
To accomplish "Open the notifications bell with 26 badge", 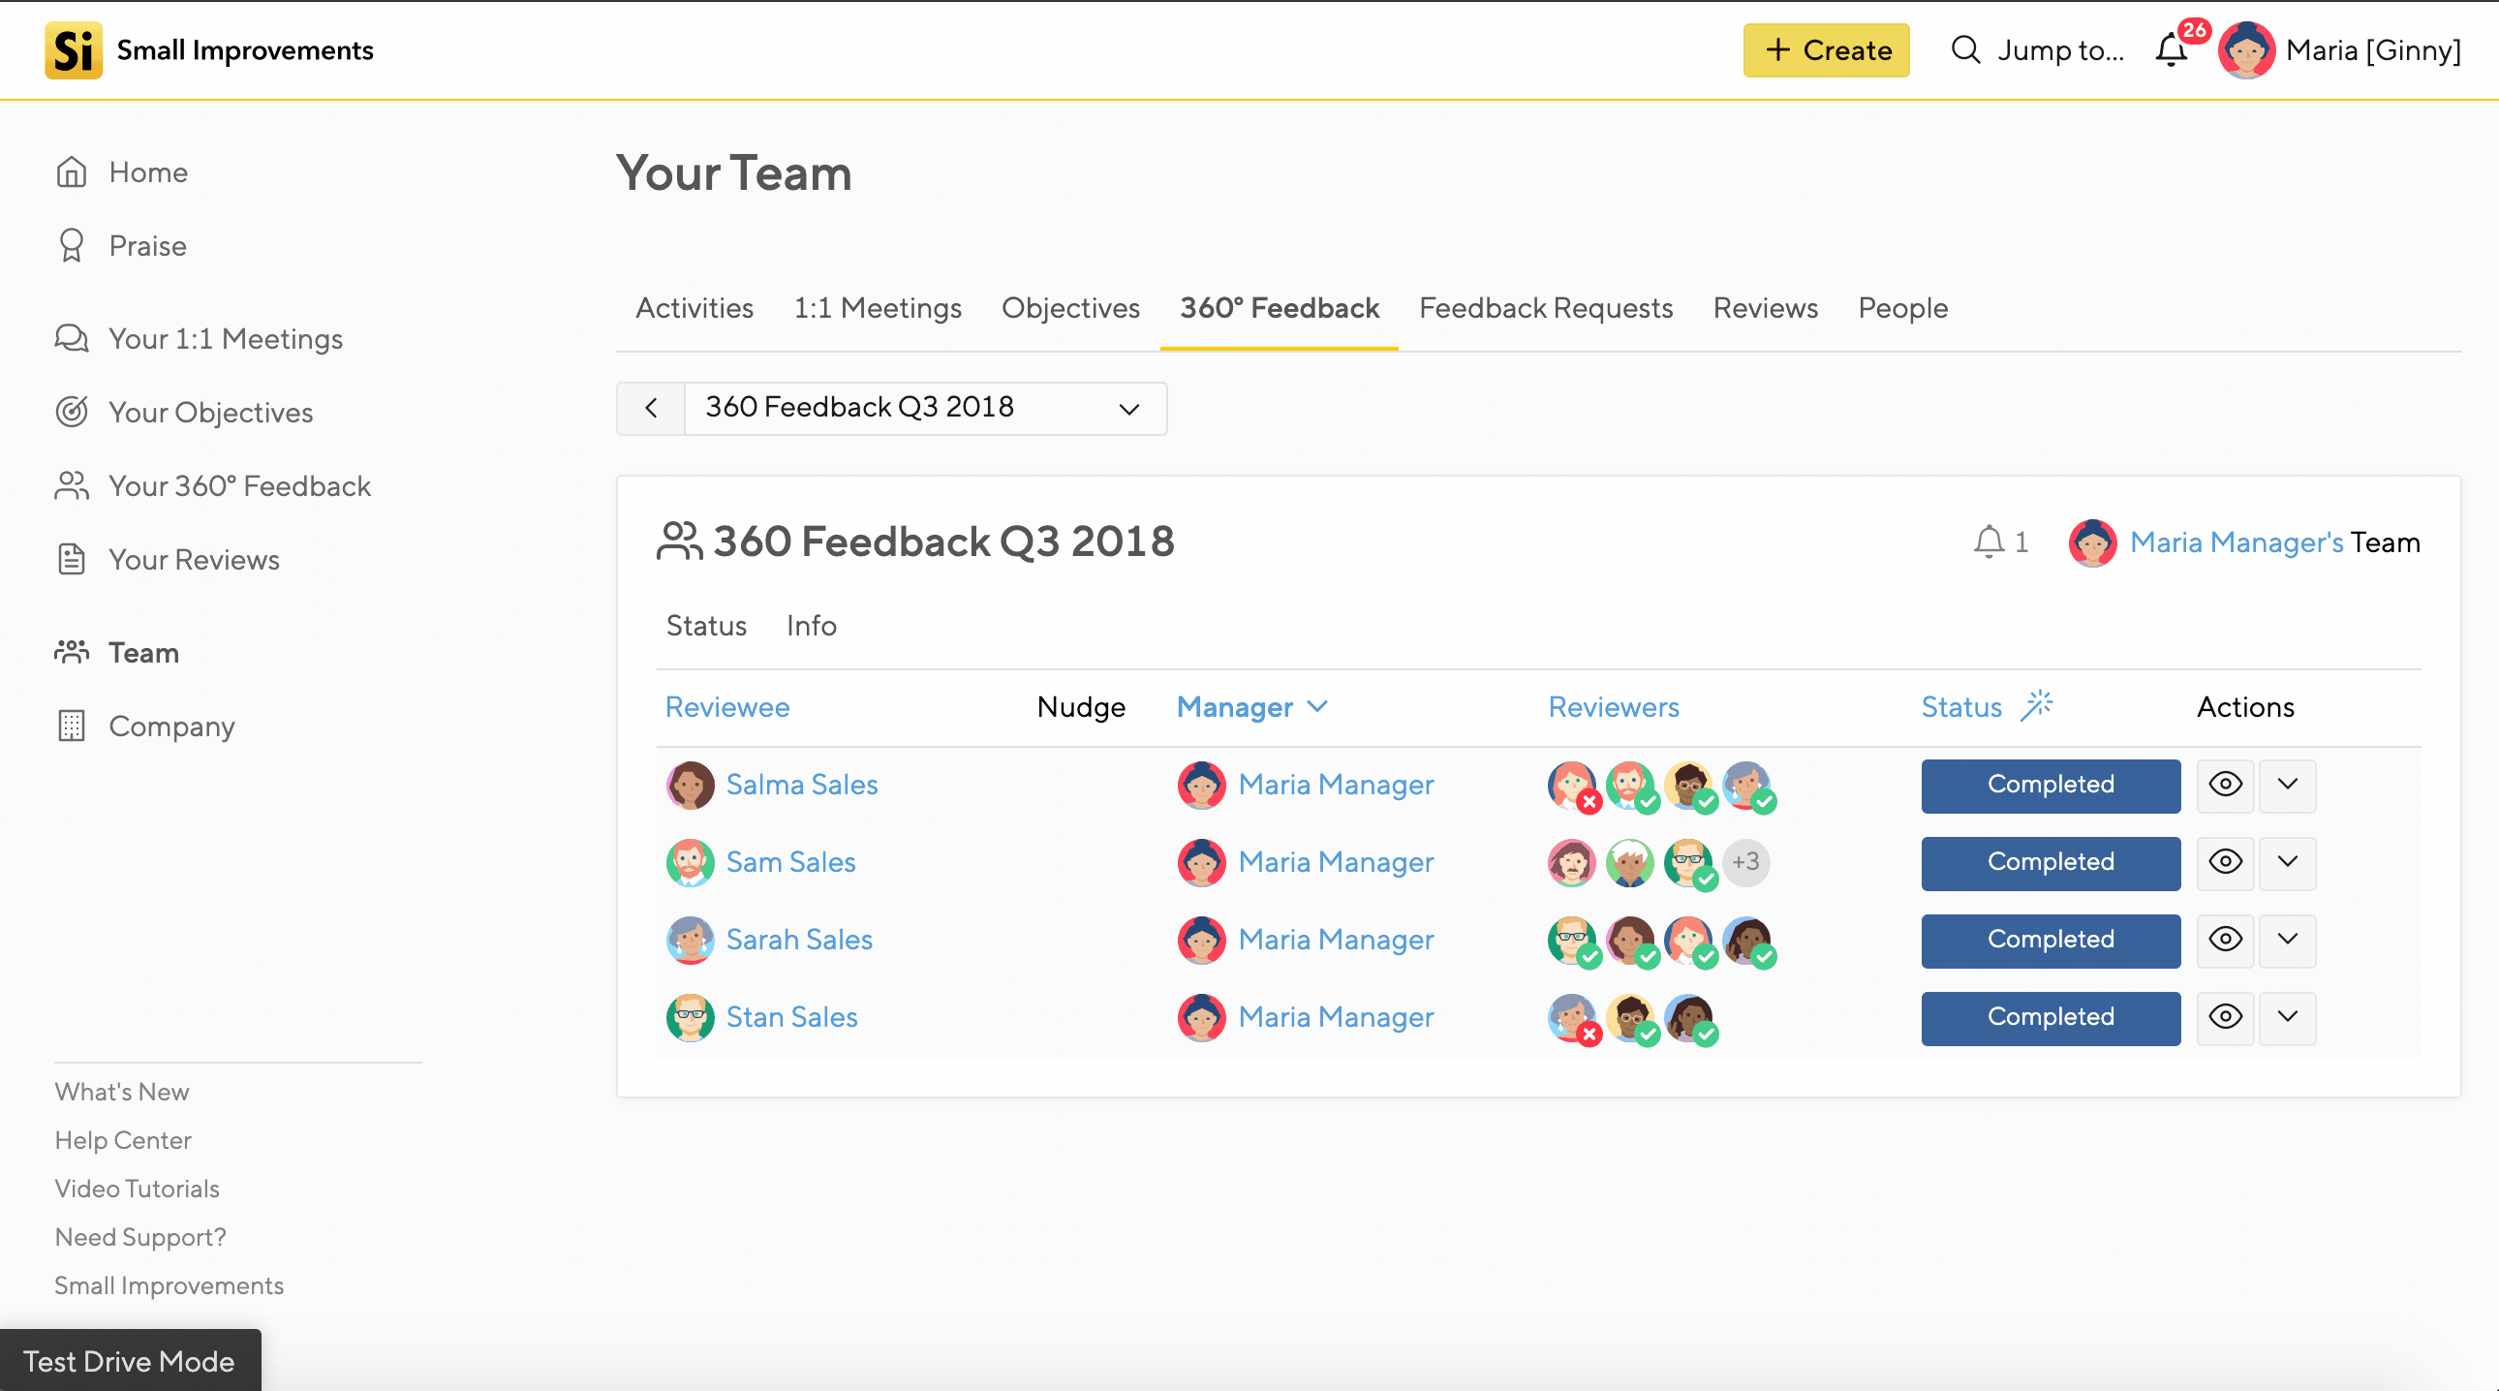I will 2173,48.
